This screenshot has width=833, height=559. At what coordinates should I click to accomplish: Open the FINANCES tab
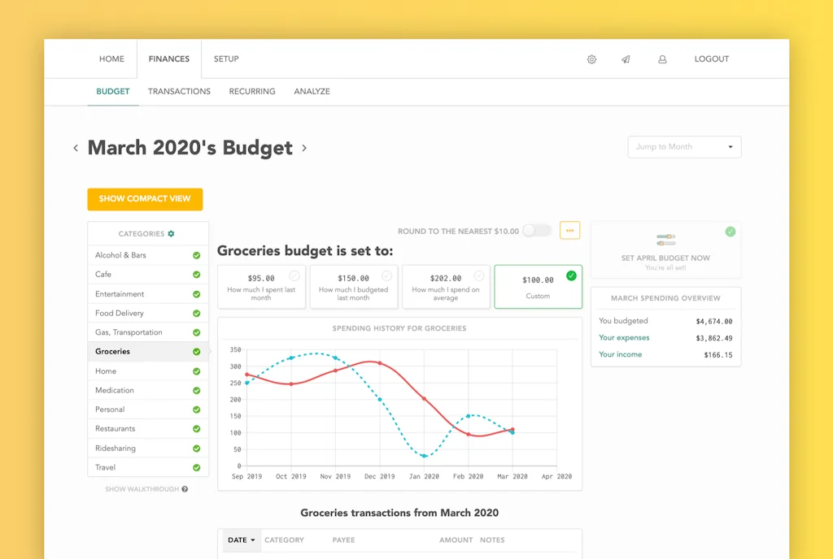click(169, 58)
